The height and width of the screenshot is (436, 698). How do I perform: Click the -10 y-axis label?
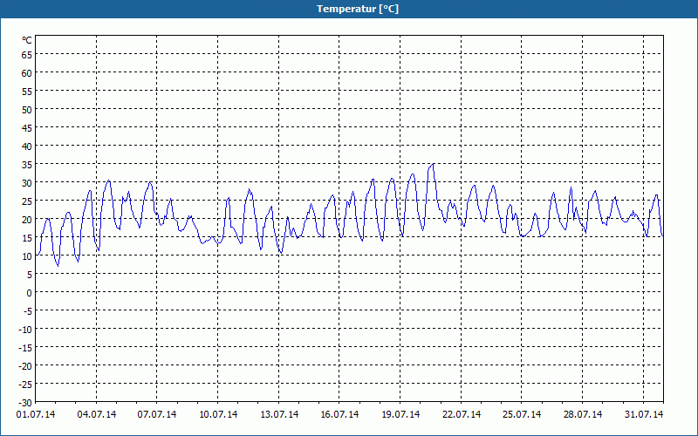(25, 330)
